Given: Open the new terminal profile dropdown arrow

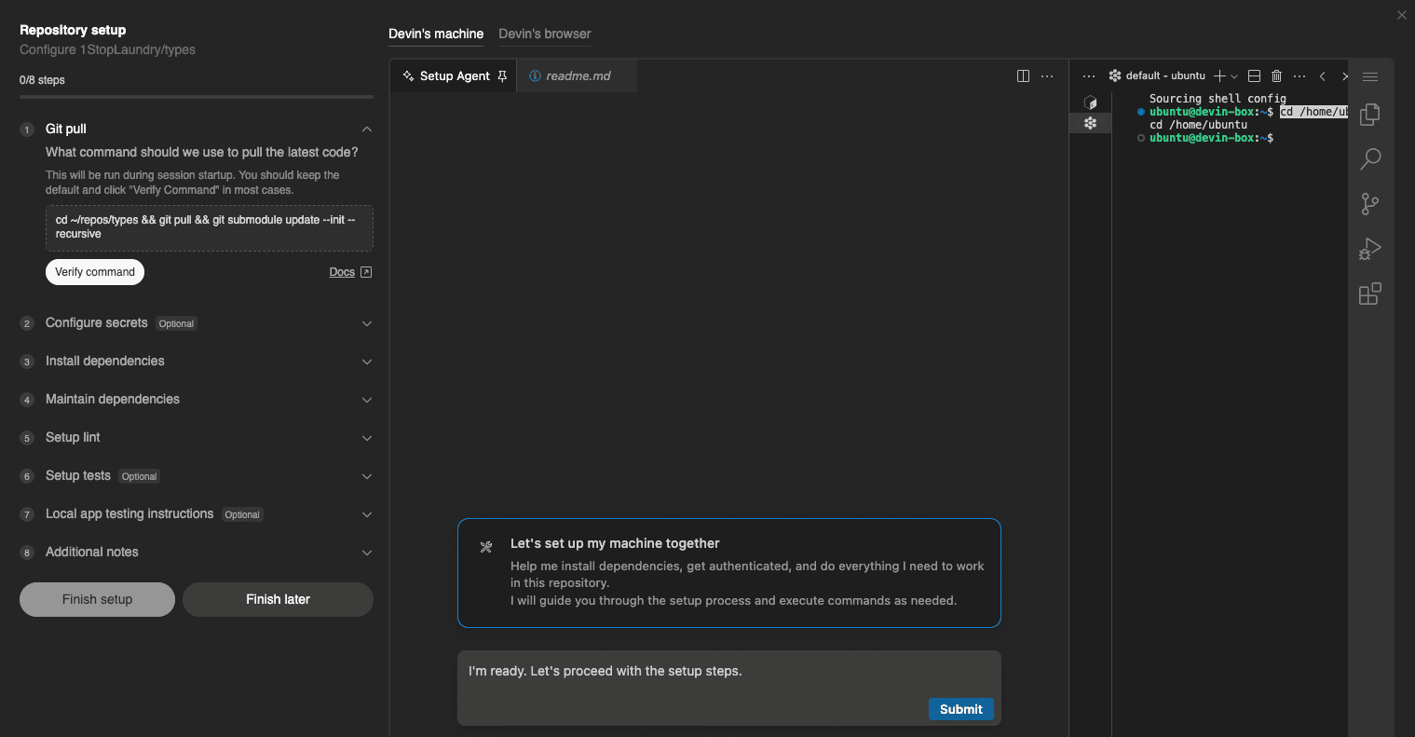Looking at the screenshot, I should (x=1234, y=76).
